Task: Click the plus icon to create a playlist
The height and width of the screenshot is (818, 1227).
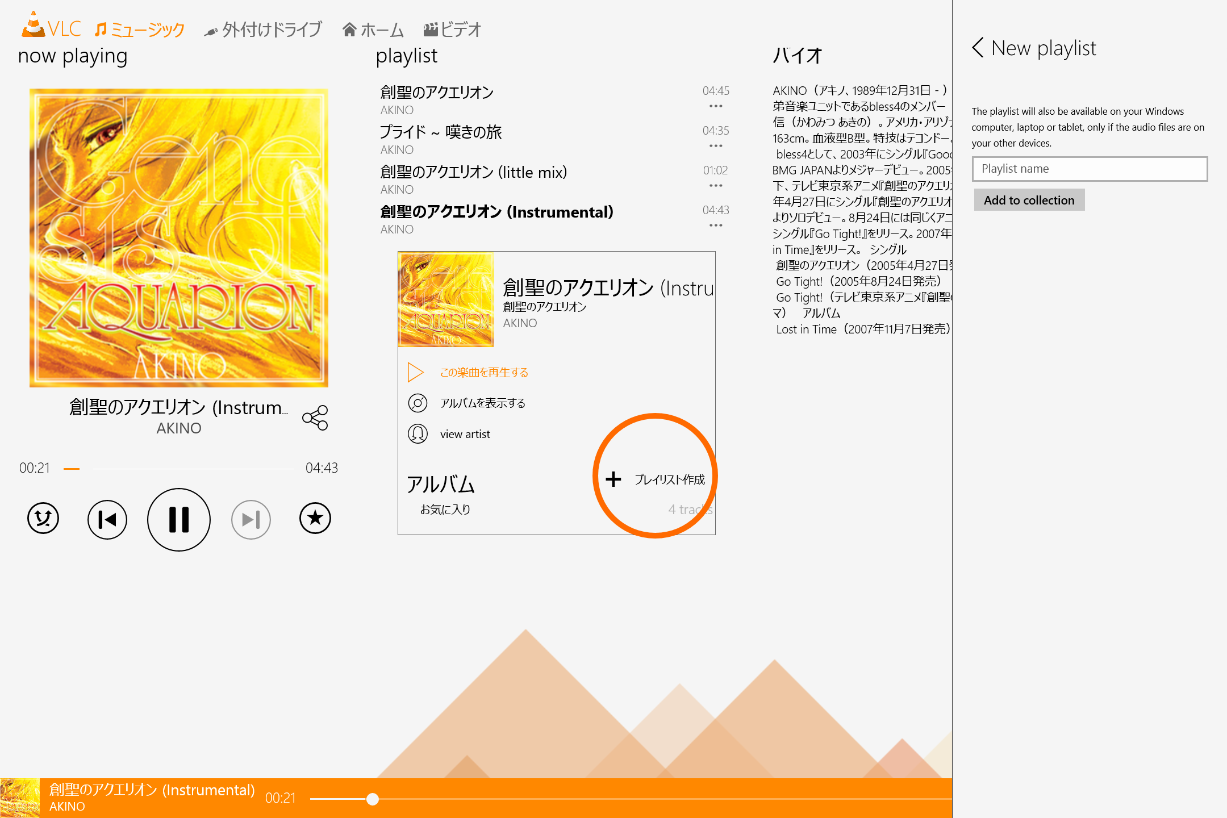Action: coord(614,479)
